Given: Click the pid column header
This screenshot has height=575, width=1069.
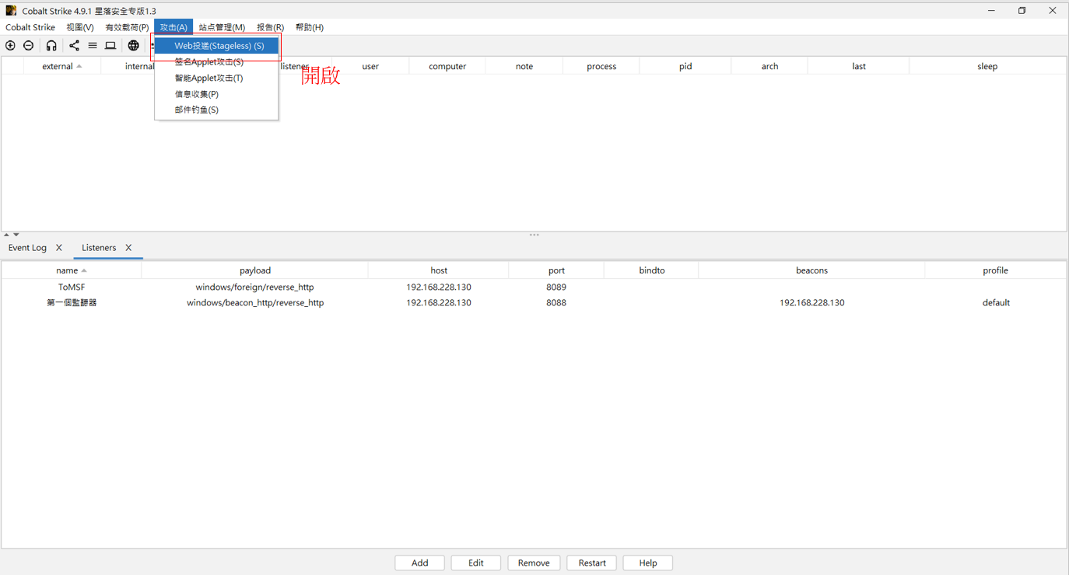Looking at the screenshot, I should click(685, 67).
